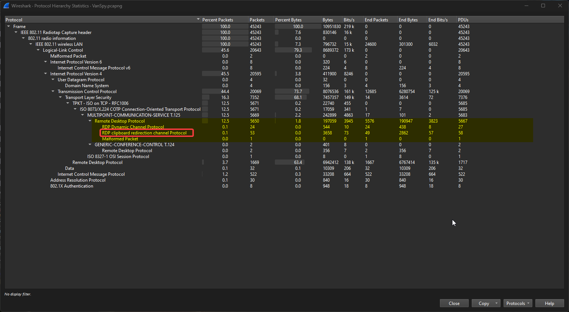Screen dimensions: 569x312
Task: Collapse GENERIC-CONFERENCE-CONTROL T.124 node
Action: tap(90, 145)
